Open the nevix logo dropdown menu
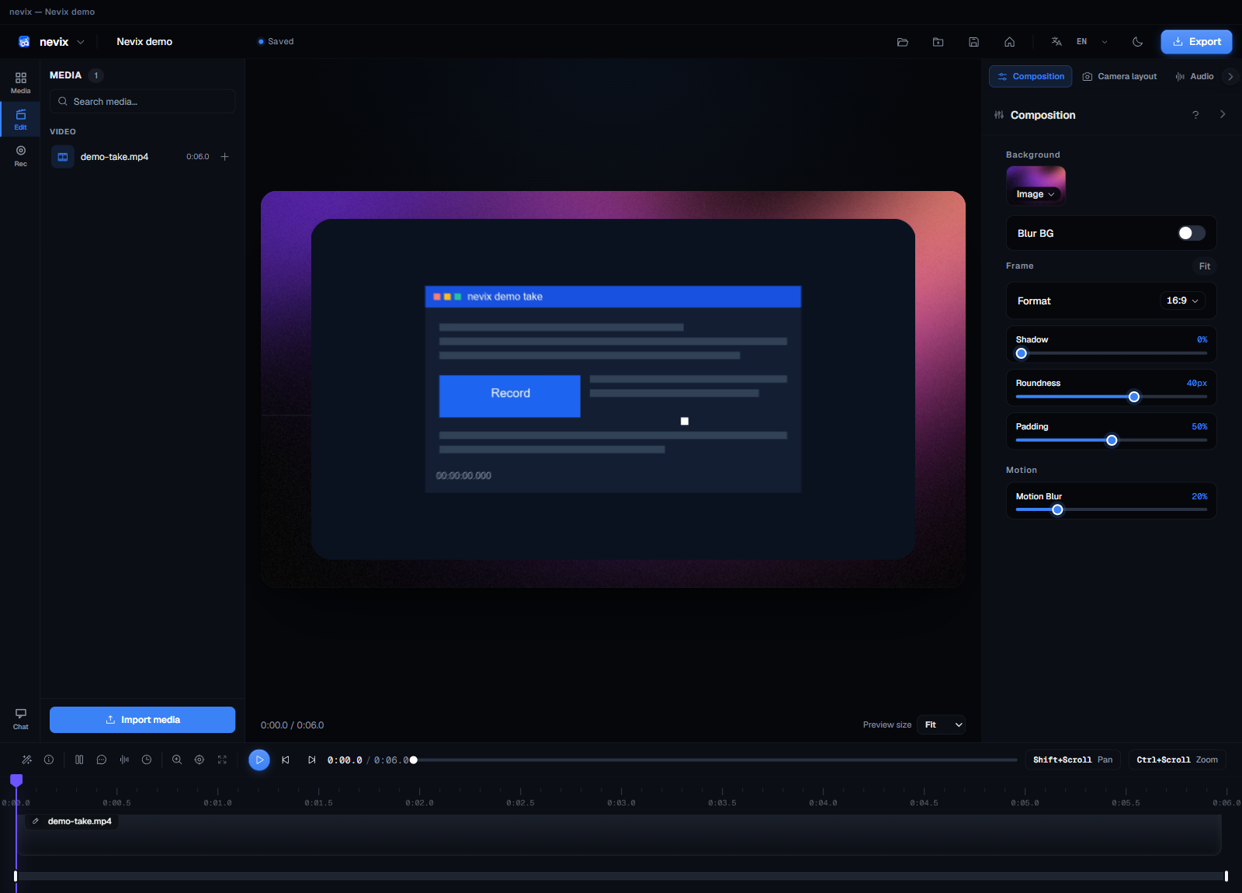 click(51, 42)
